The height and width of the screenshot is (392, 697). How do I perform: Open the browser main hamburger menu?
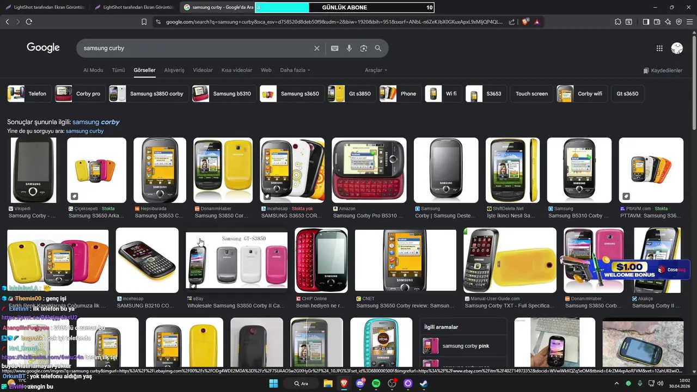pos(690,22)
